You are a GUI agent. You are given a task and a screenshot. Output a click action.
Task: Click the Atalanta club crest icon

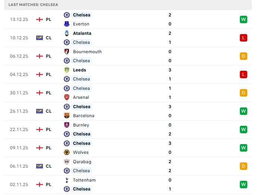click(67, 33)
